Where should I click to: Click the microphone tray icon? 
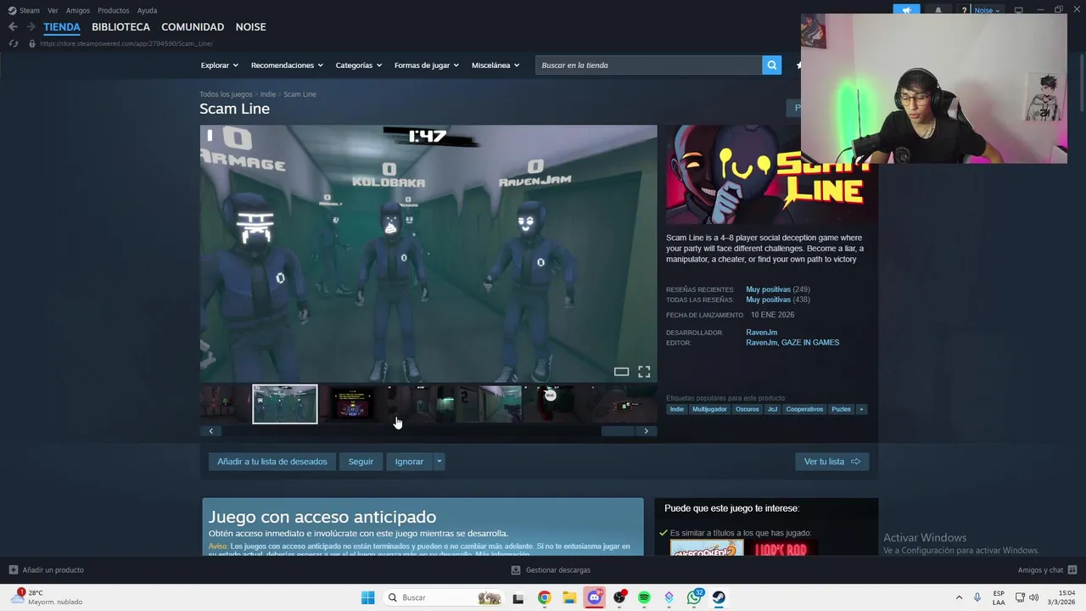[977, 597]
